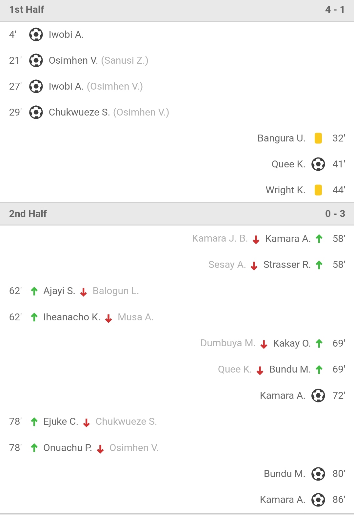Tap goal icon for Bundu M. at 80'
354x515 pixels.
coord(318,474)
